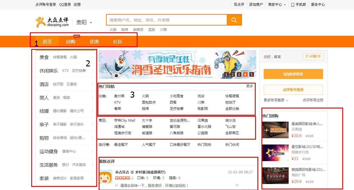Expand the 亲子 category arrow
Image resolution: width=354 pixels, height=190 pixels.
93,124
